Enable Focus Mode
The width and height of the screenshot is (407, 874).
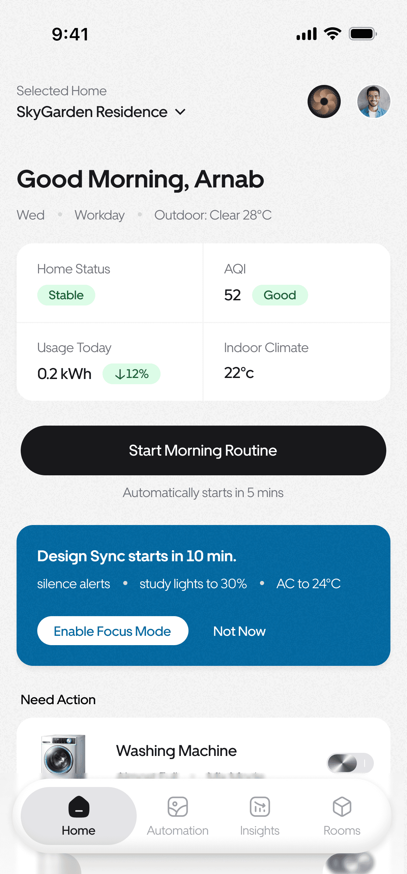112,631
